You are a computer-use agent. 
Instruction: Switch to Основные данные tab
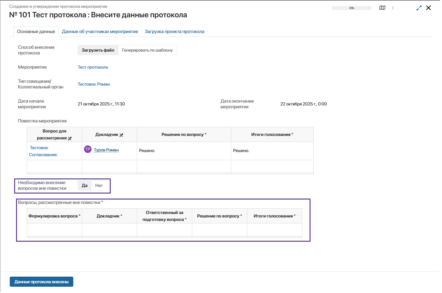pos(36,31)
